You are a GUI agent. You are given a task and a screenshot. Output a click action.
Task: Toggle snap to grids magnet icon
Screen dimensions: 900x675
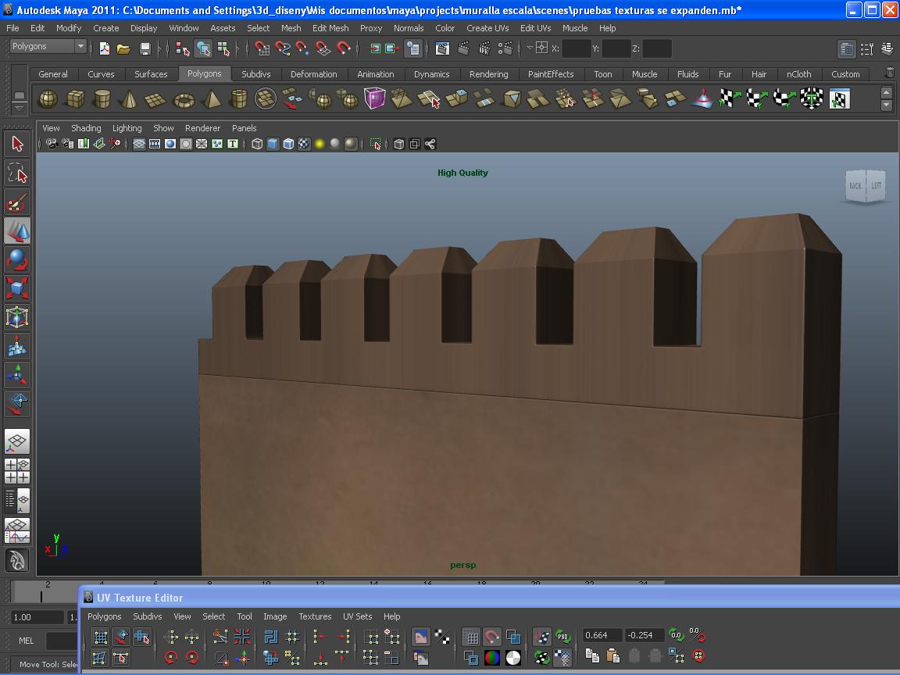262,48
